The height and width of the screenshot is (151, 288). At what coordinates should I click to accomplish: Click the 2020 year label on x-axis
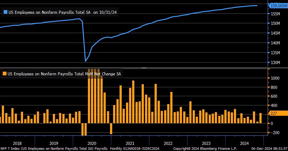click(x=92, y=143)
